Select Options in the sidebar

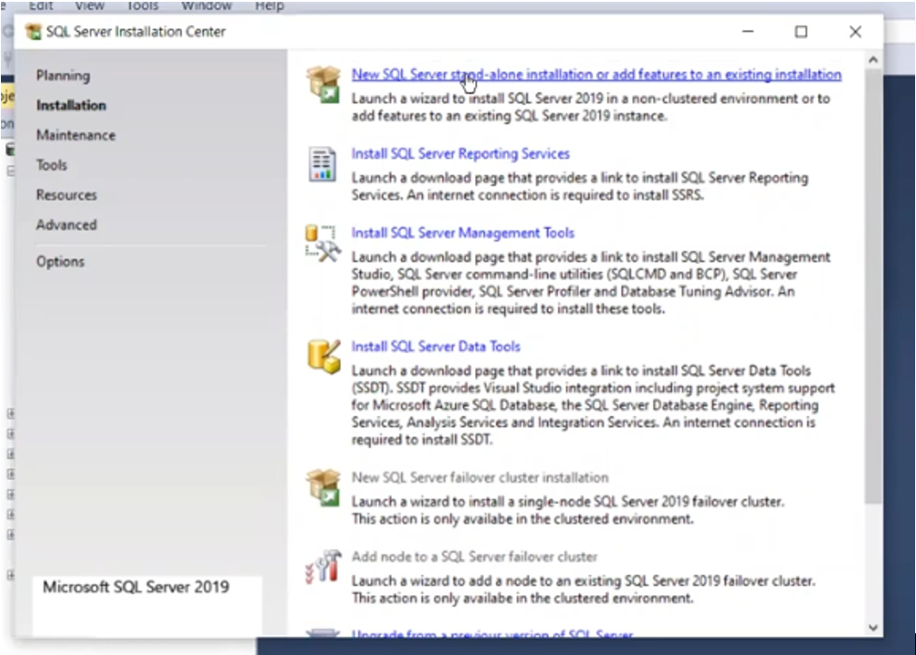[60, 261]
